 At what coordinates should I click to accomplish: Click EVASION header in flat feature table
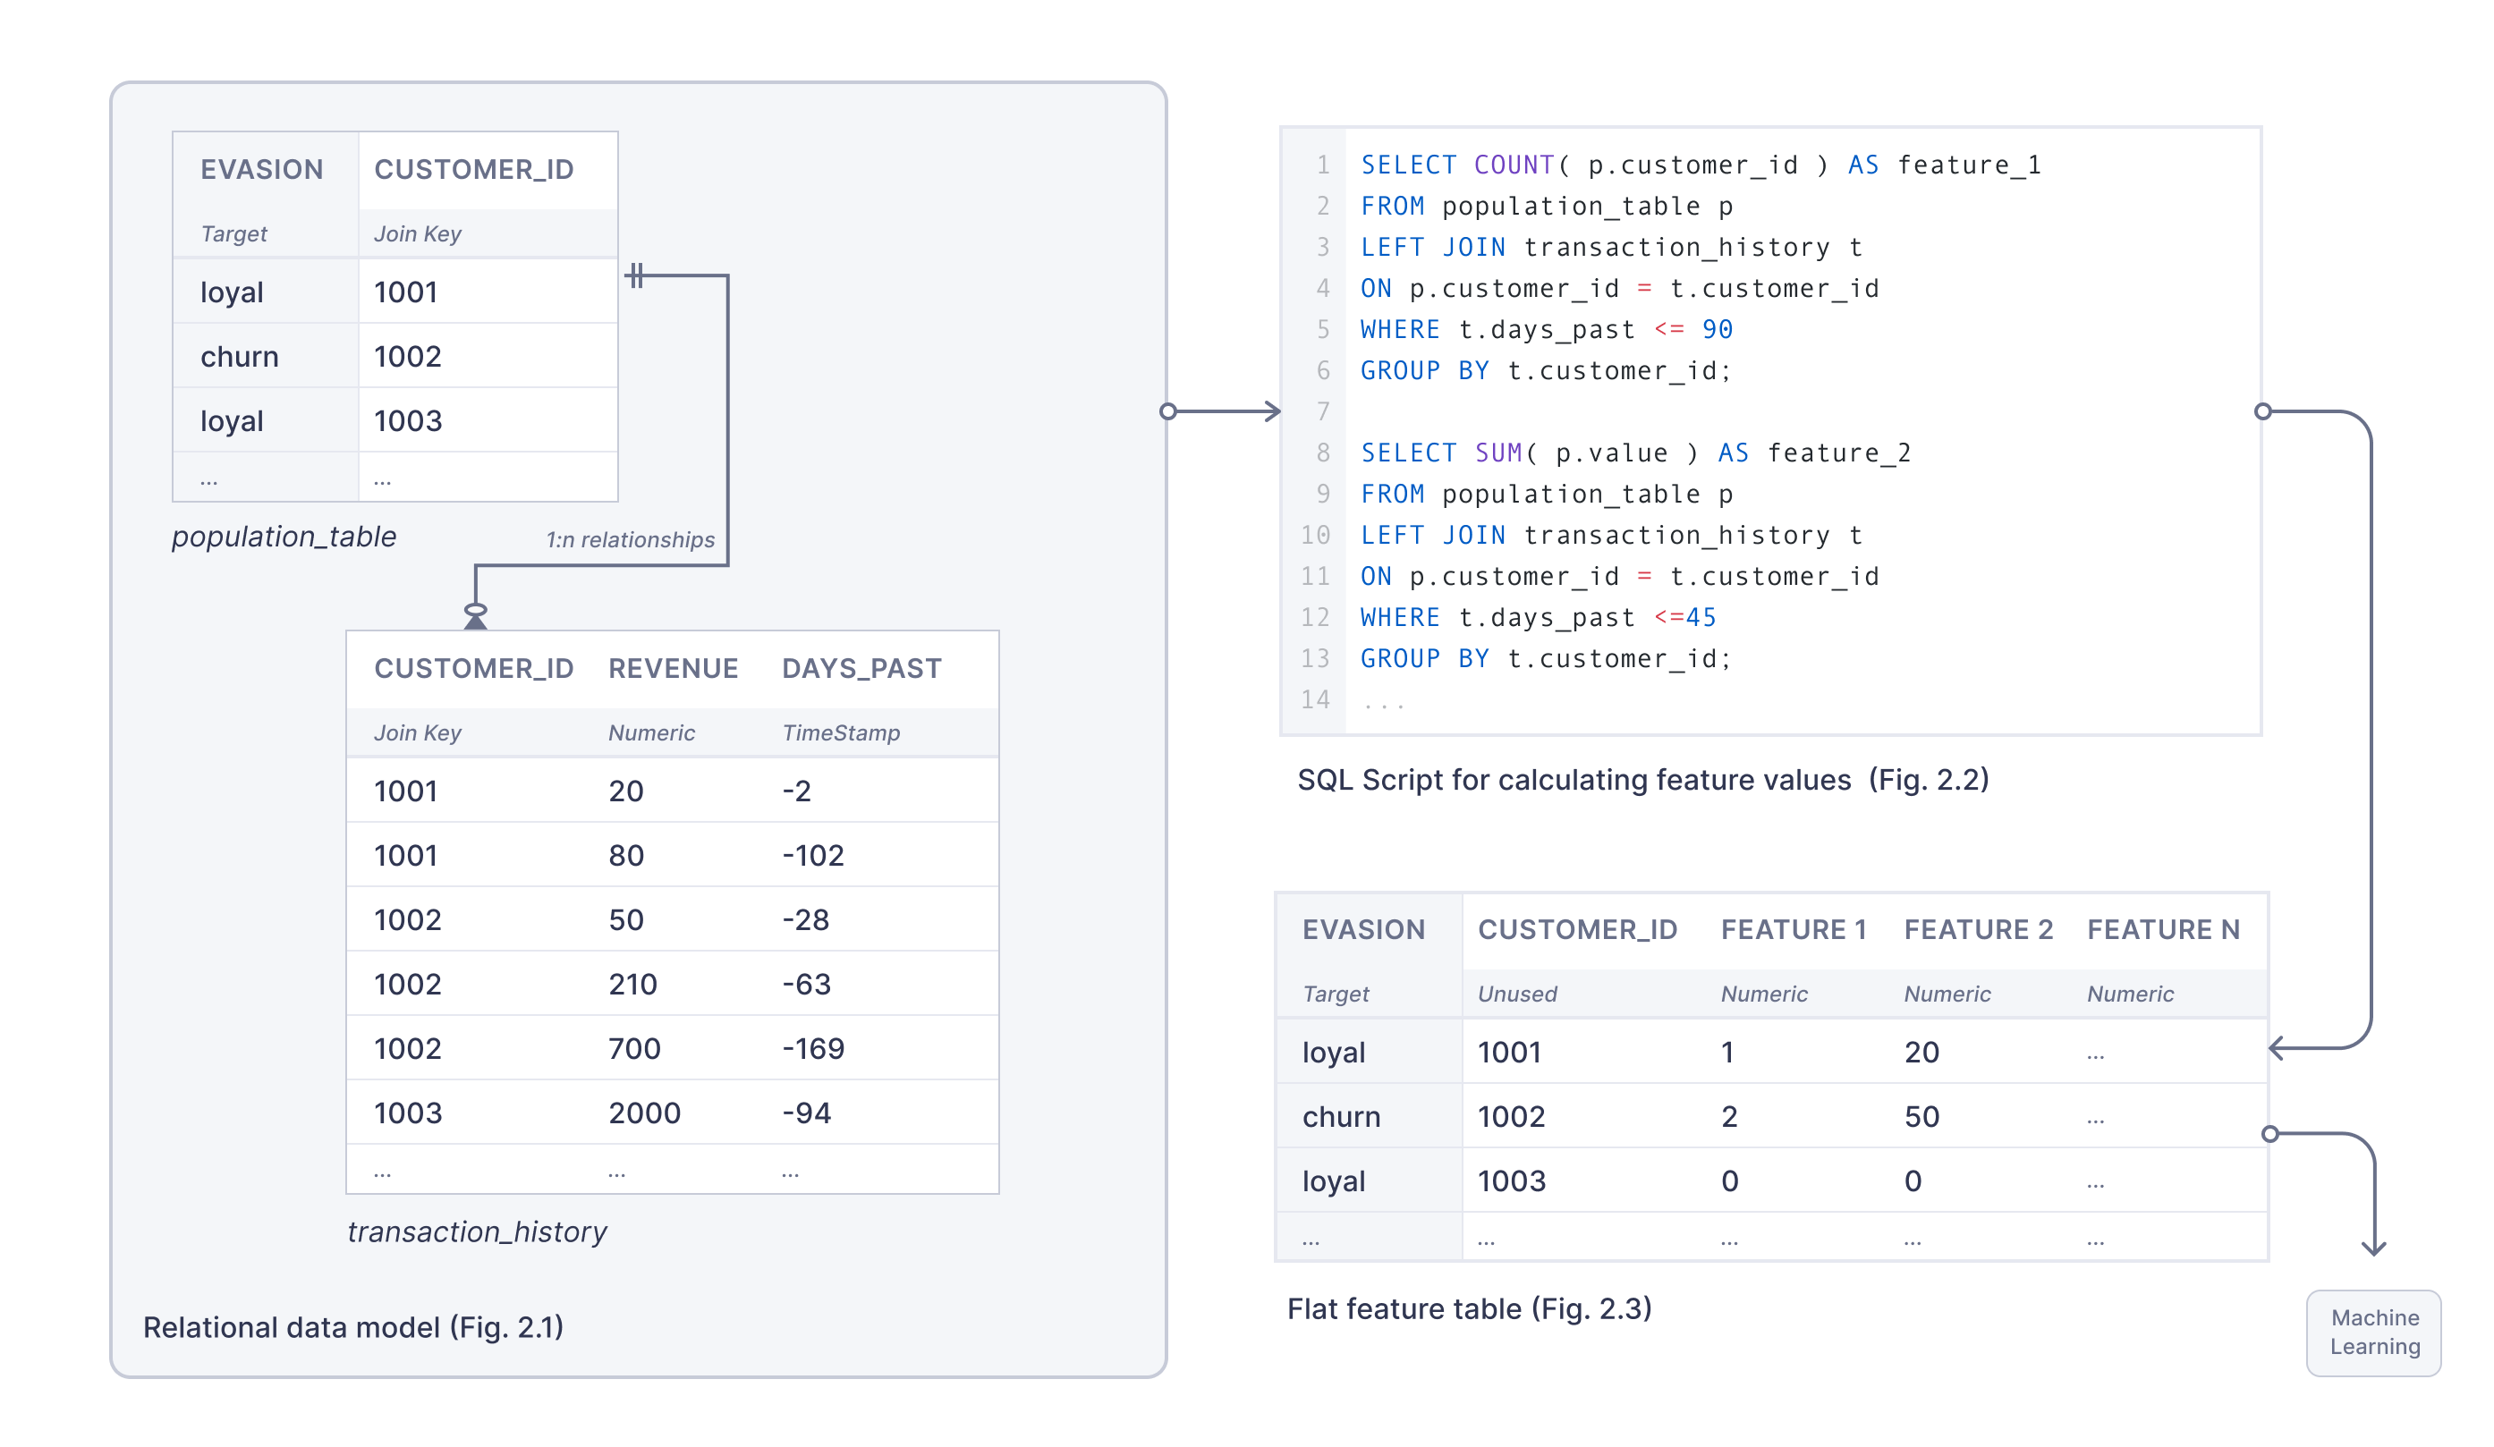(1364, 929)
